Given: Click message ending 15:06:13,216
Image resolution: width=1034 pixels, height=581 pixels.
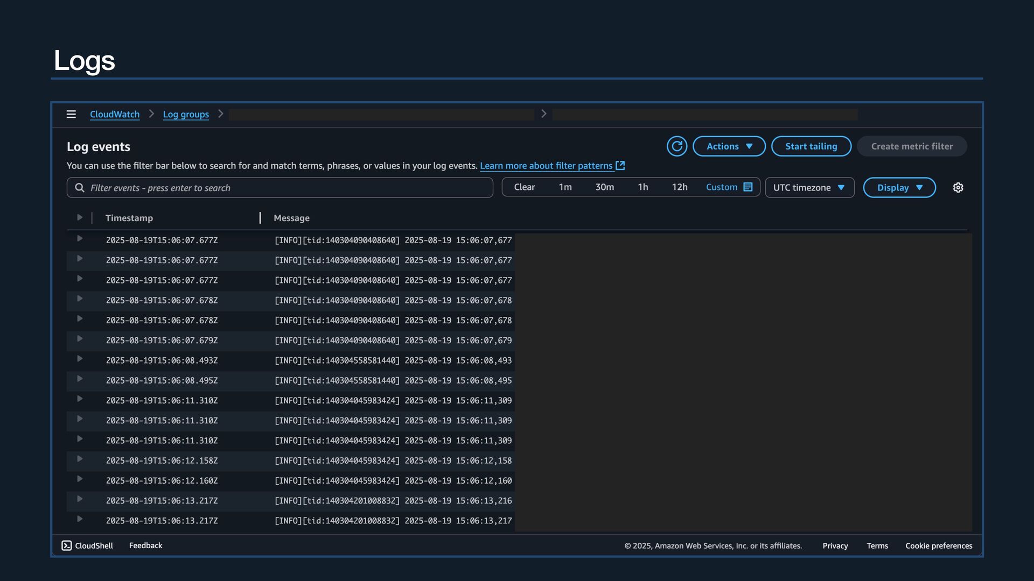Looking at the screenshot, I should click(x=393, y=500).
